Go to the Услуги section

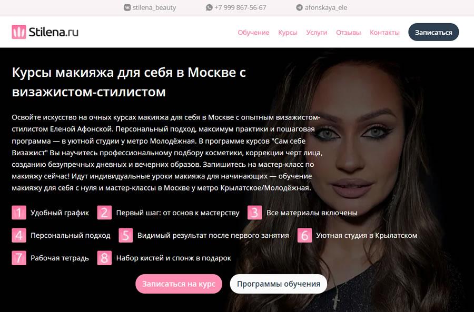(x=317, y=32)
